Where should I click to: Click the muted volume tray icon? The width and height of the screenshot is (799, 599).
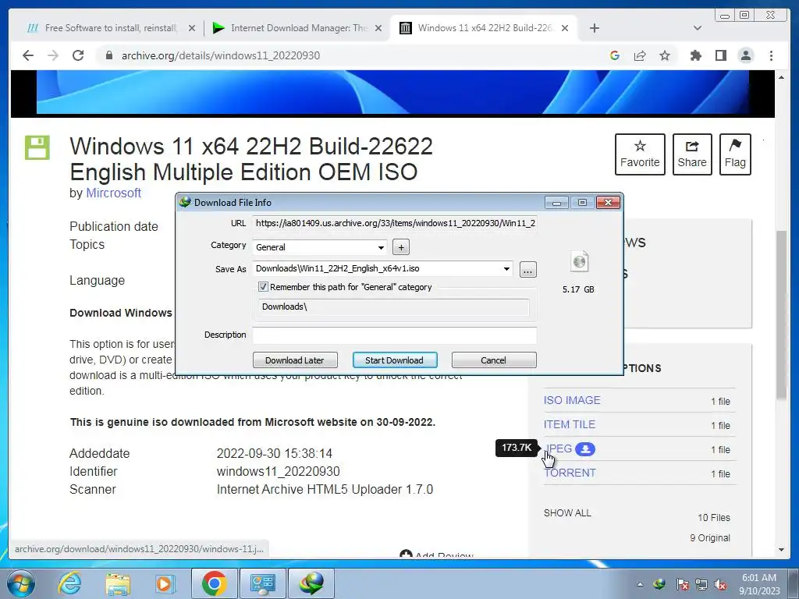(x=720, y=584)
